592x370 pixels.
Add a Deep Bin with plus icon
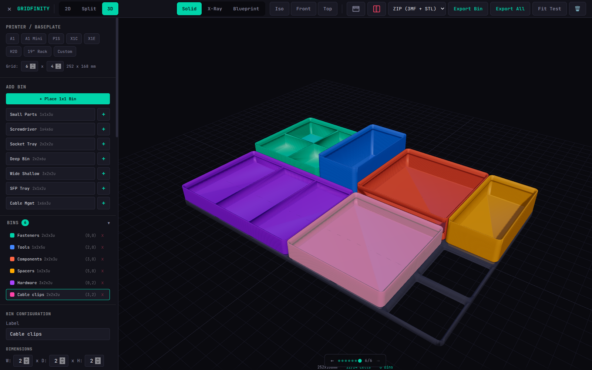click(x=104, y=159)
